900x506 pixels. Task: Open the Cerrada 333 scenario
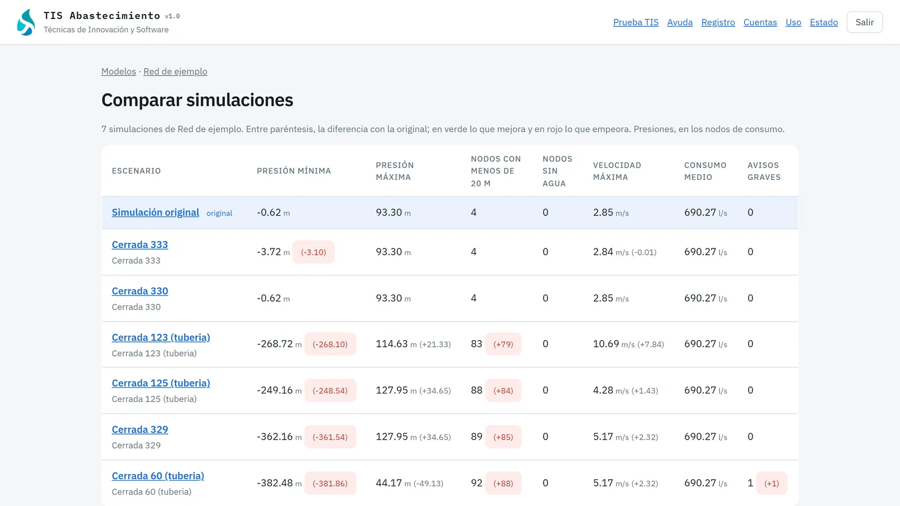140,245
